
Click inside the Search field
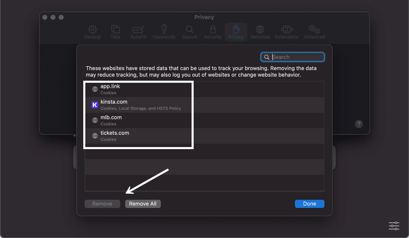click(292, 57)
